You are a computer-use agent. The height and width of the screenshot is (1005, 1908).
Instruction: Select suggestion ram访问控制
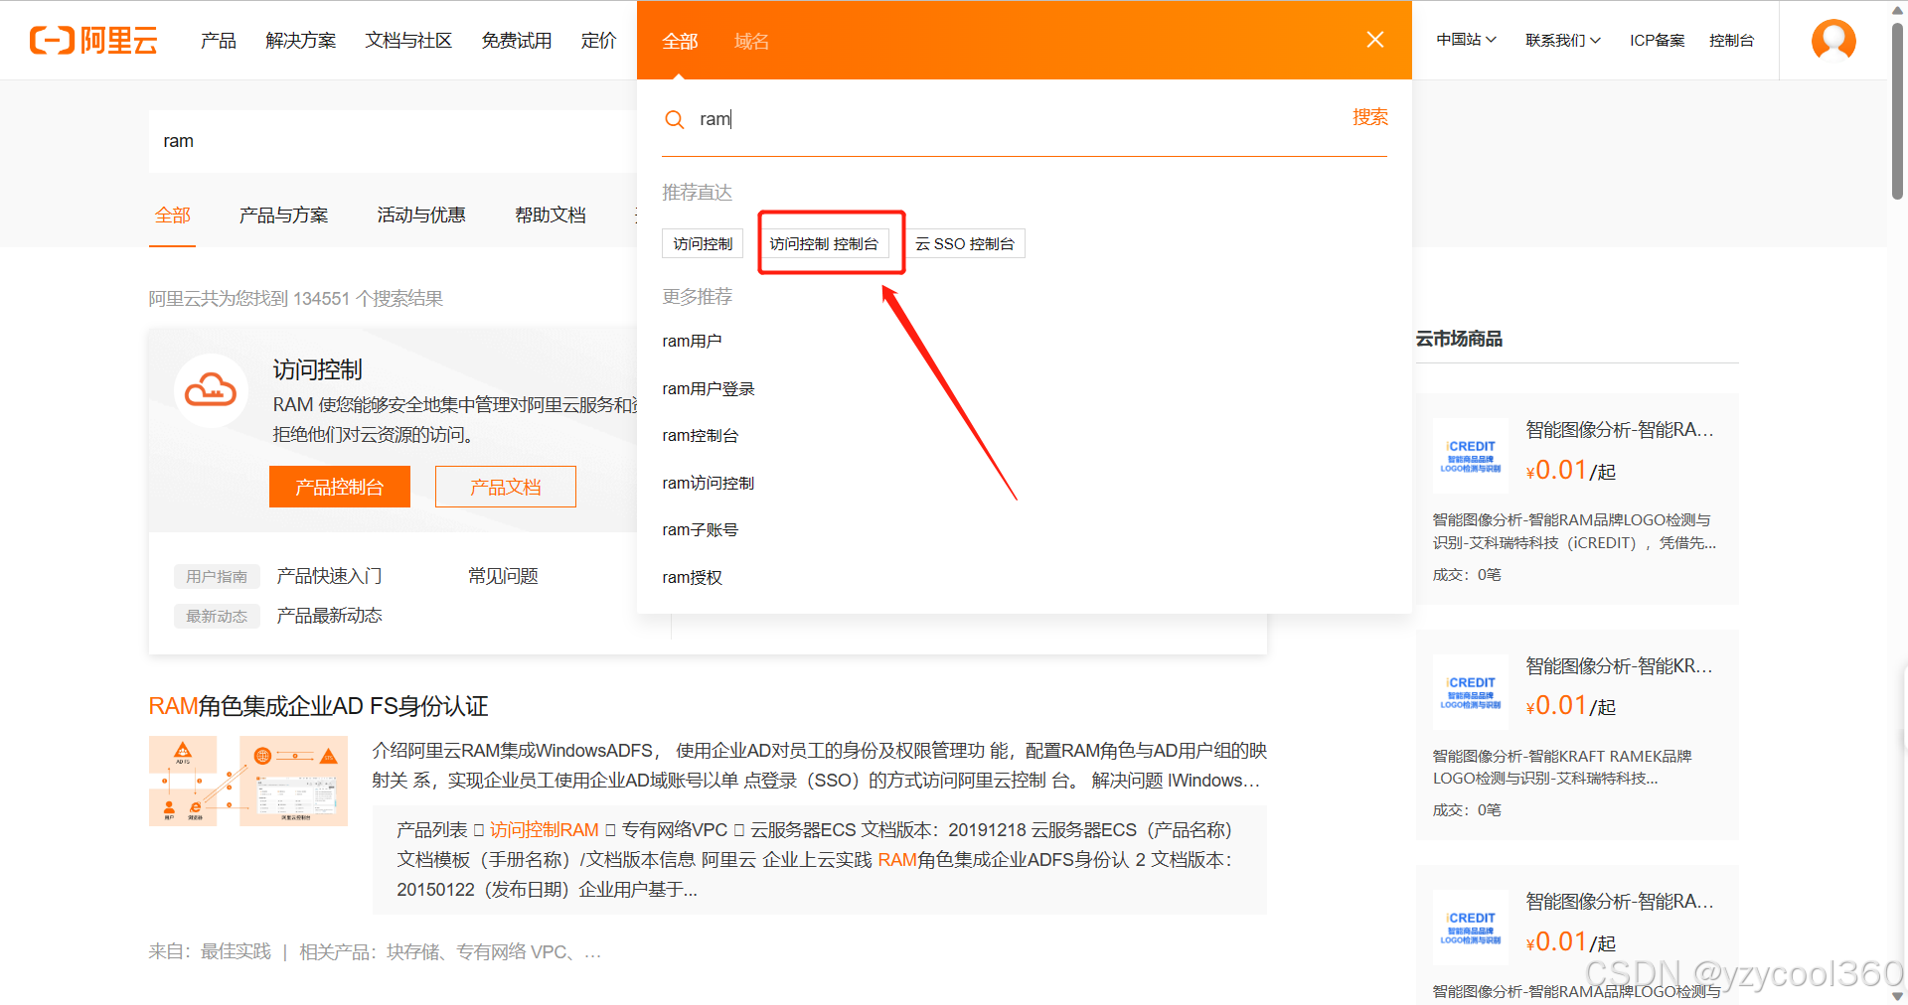tap(709, 483)
